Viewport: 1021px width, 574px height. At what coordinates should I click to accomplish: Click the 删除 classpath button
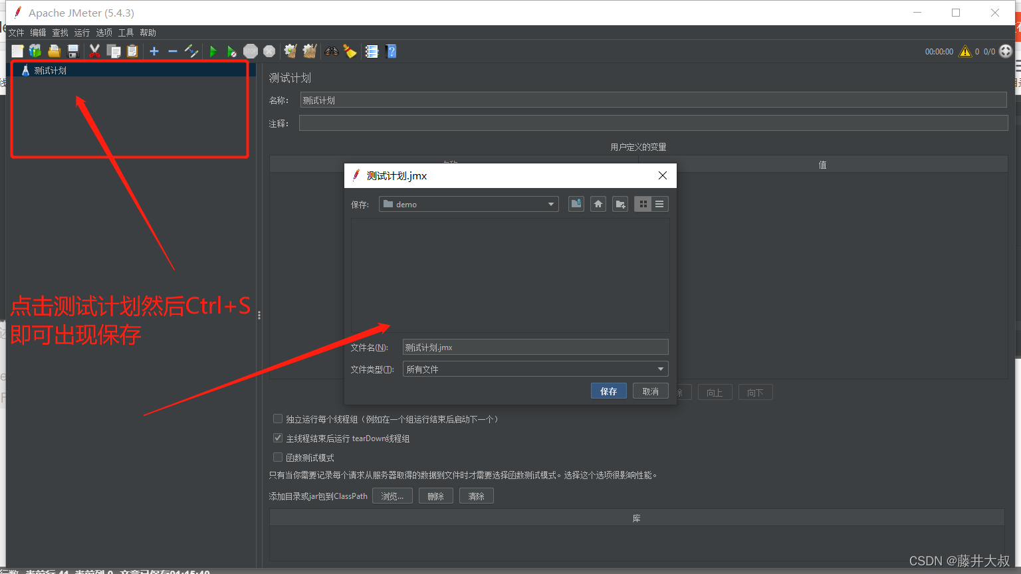pyautogui.click(x=436, y=496)
